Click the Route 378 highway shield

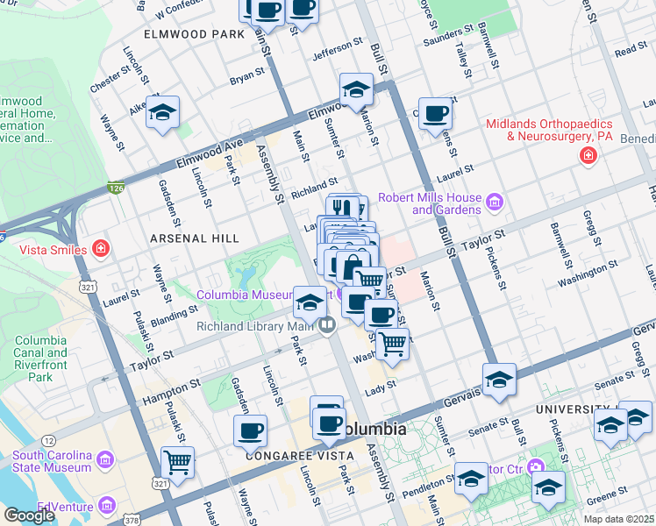132,520
